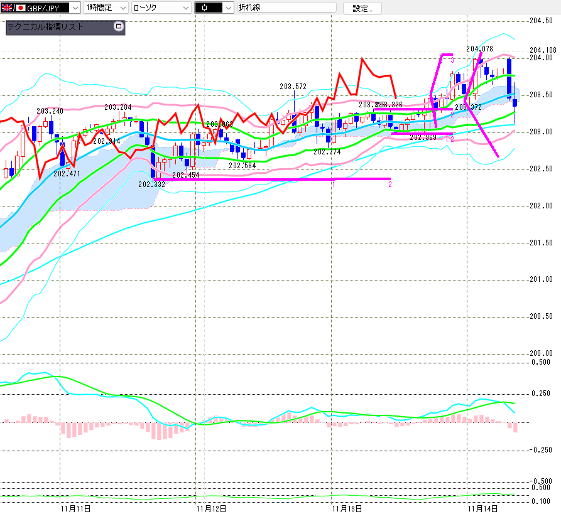Viewport: 561px width, 514px height.
Task: Click the 204.078 high price label
Action: coord(479,49)
